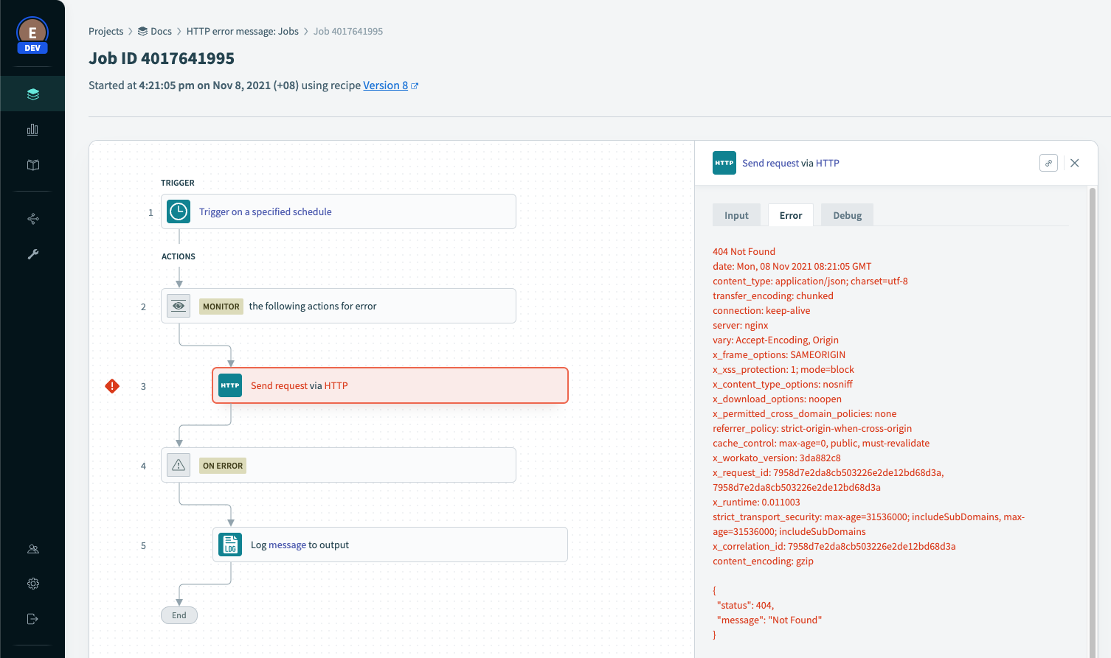Select the Log message to output step
This screenshot has height=658, width=1111.
coord(390,544)
